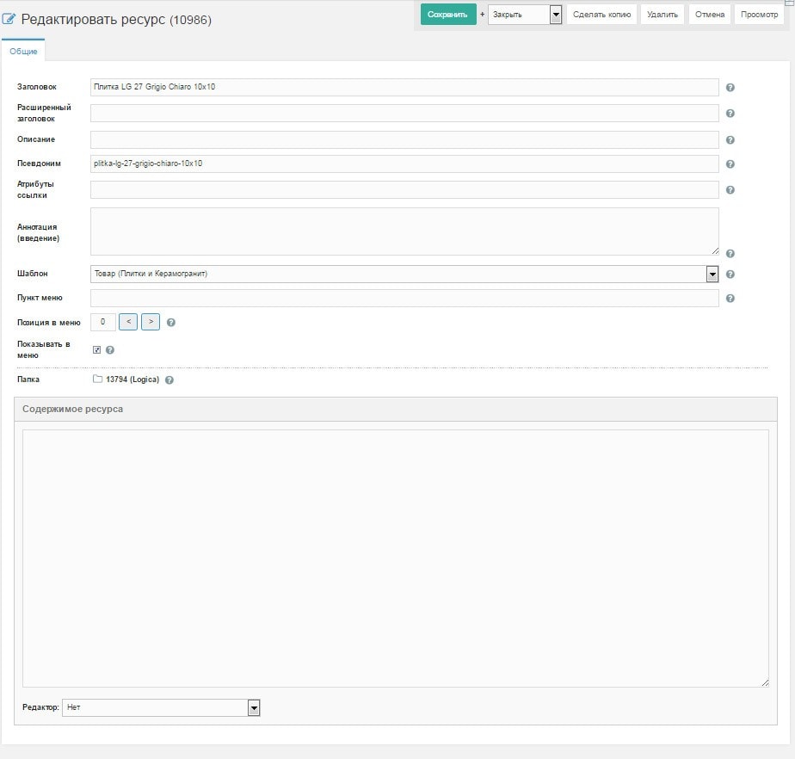Click the Атрибуты ссылки input field

(404, 189)
